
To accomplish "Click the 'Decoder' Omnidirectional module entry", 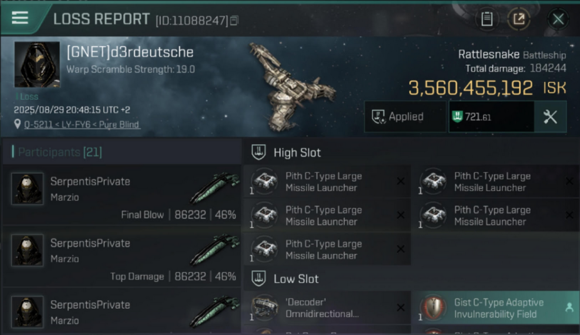I will (x=327, y=308).
